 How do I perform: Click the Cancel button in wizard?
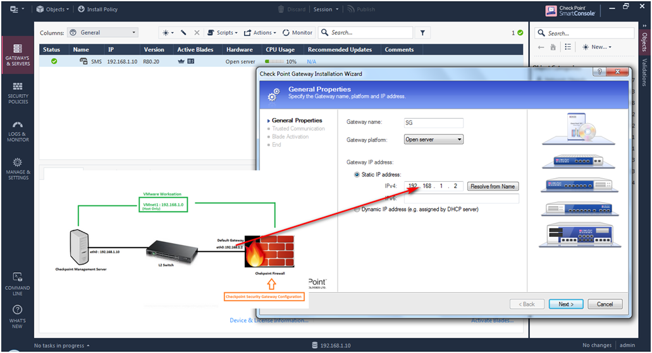605,304
